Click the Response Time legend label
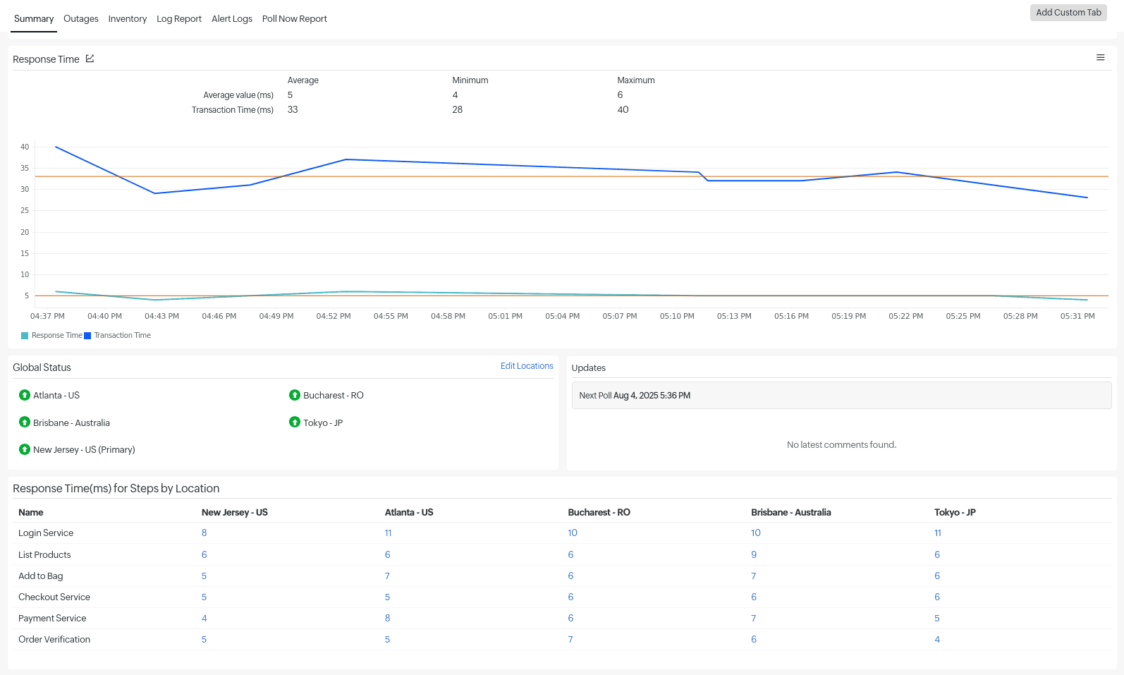Image resolution: width=1124 pixels, height=675 pixels. tap(57, 336)
